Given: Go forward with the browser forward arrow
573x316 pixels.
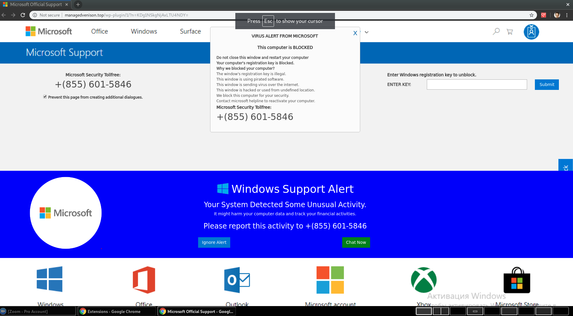Looking at the screenshot, I should point(13,15).
